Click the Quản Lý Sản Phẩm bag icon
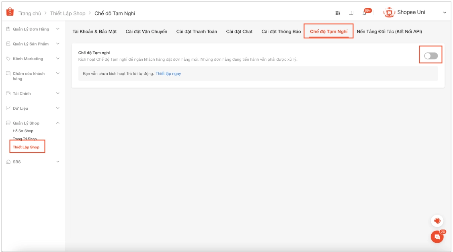The height and width of the screenshot is (252, 453). [x=8, y=44]
